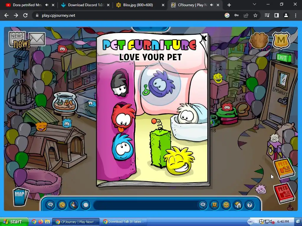Image resolution: width=302 pixels, height=226 pixels.
Task: Switch to CPJourney | Play Now taskbar button
Action: click(x=76, y=222)
